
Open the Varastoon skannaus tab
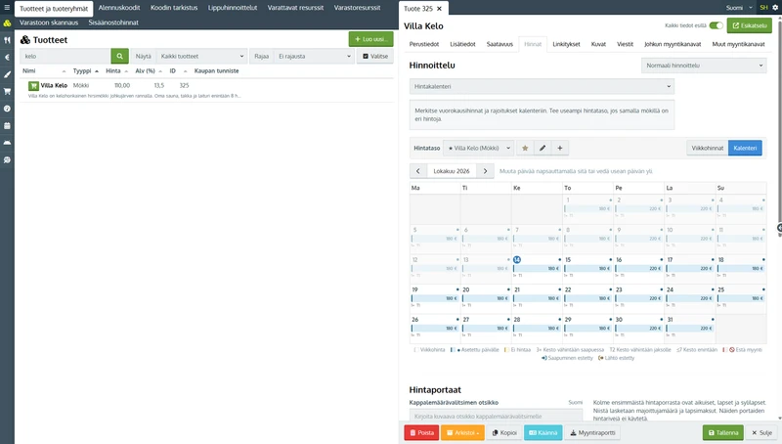(49, 22)
